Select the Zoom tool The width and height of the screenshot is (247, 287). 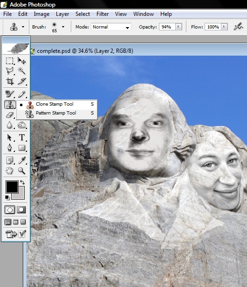pyautogui.click(x=21, y=171)
